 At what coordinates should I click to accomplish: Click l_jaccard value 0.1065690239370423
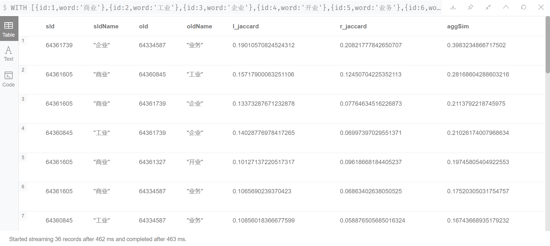[262, 191]
